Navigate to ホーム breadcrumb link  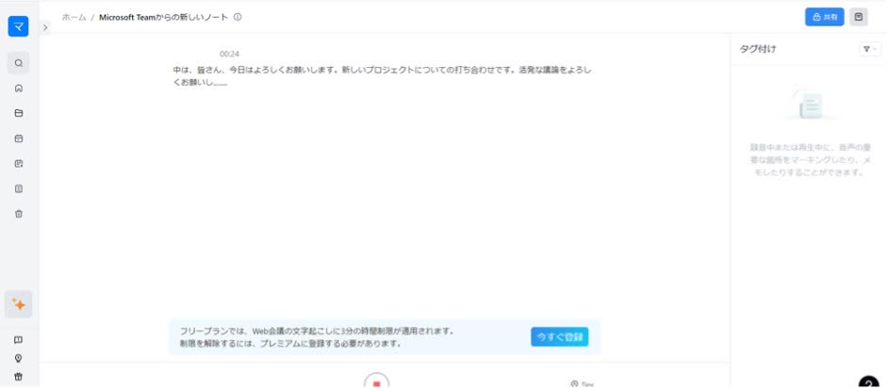74,18
